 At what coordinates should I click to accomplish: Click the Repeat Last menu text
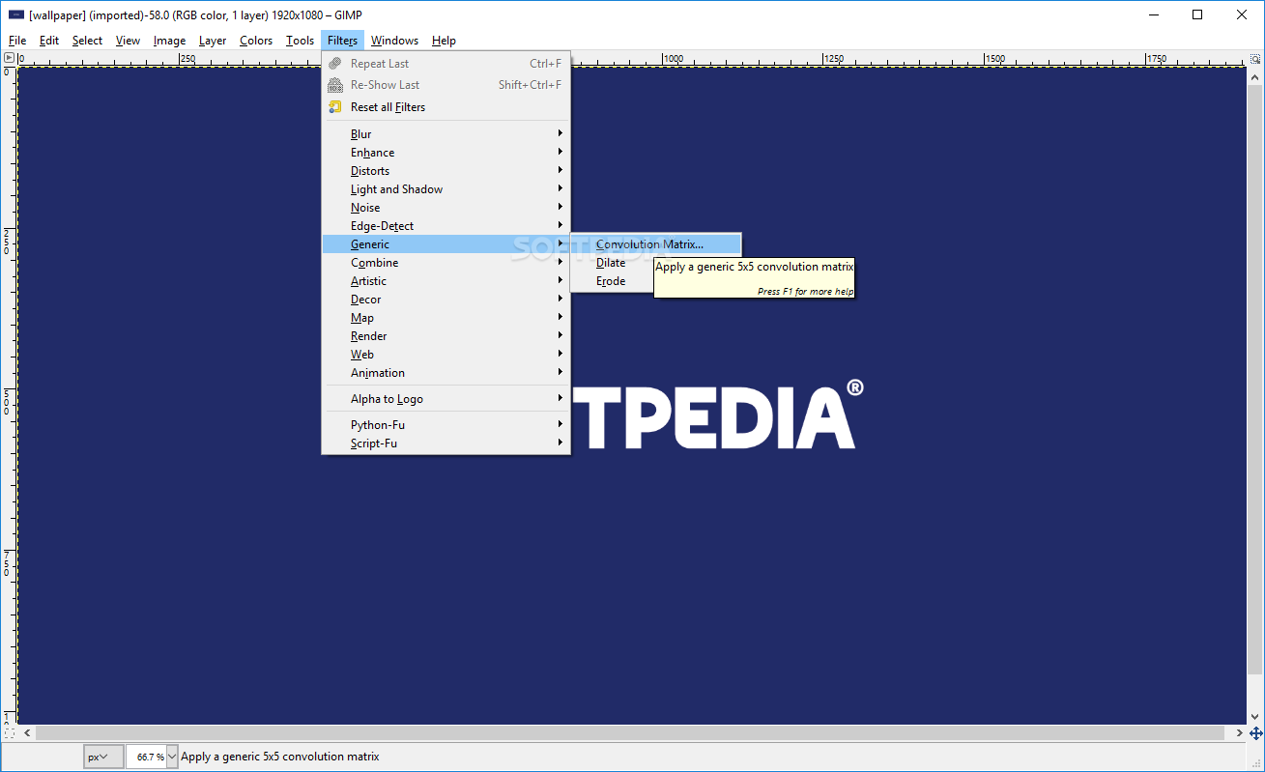click(380, 64)
